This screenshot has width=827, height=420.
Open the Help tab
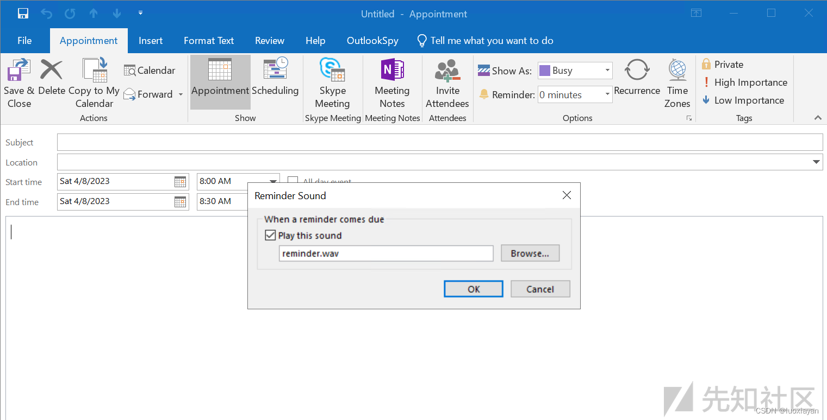[315, 41]
